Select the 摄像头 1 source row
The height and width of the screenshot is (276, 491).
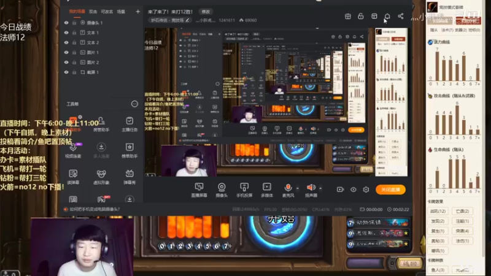[102, 23]
